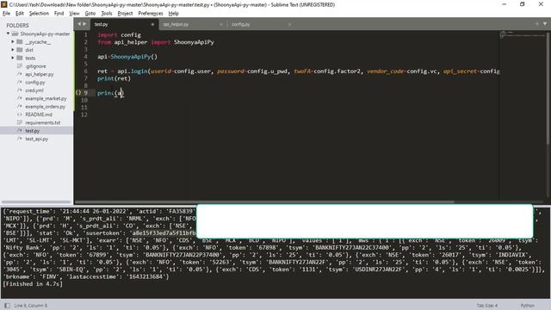The width and height of the screenshot is (551, 310).
Task: Expand the tests folder arrow
Action: pos(13,58)
